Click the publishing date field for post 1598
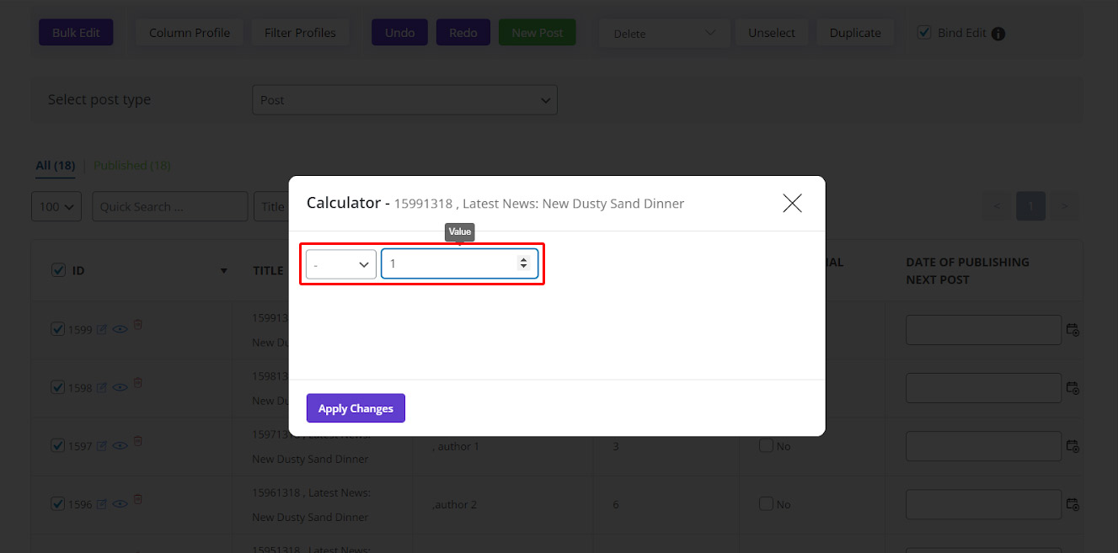Screen dimensions: 1118x553 [x=983, y=388]
